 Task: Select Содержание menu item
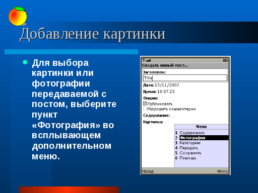202,133
